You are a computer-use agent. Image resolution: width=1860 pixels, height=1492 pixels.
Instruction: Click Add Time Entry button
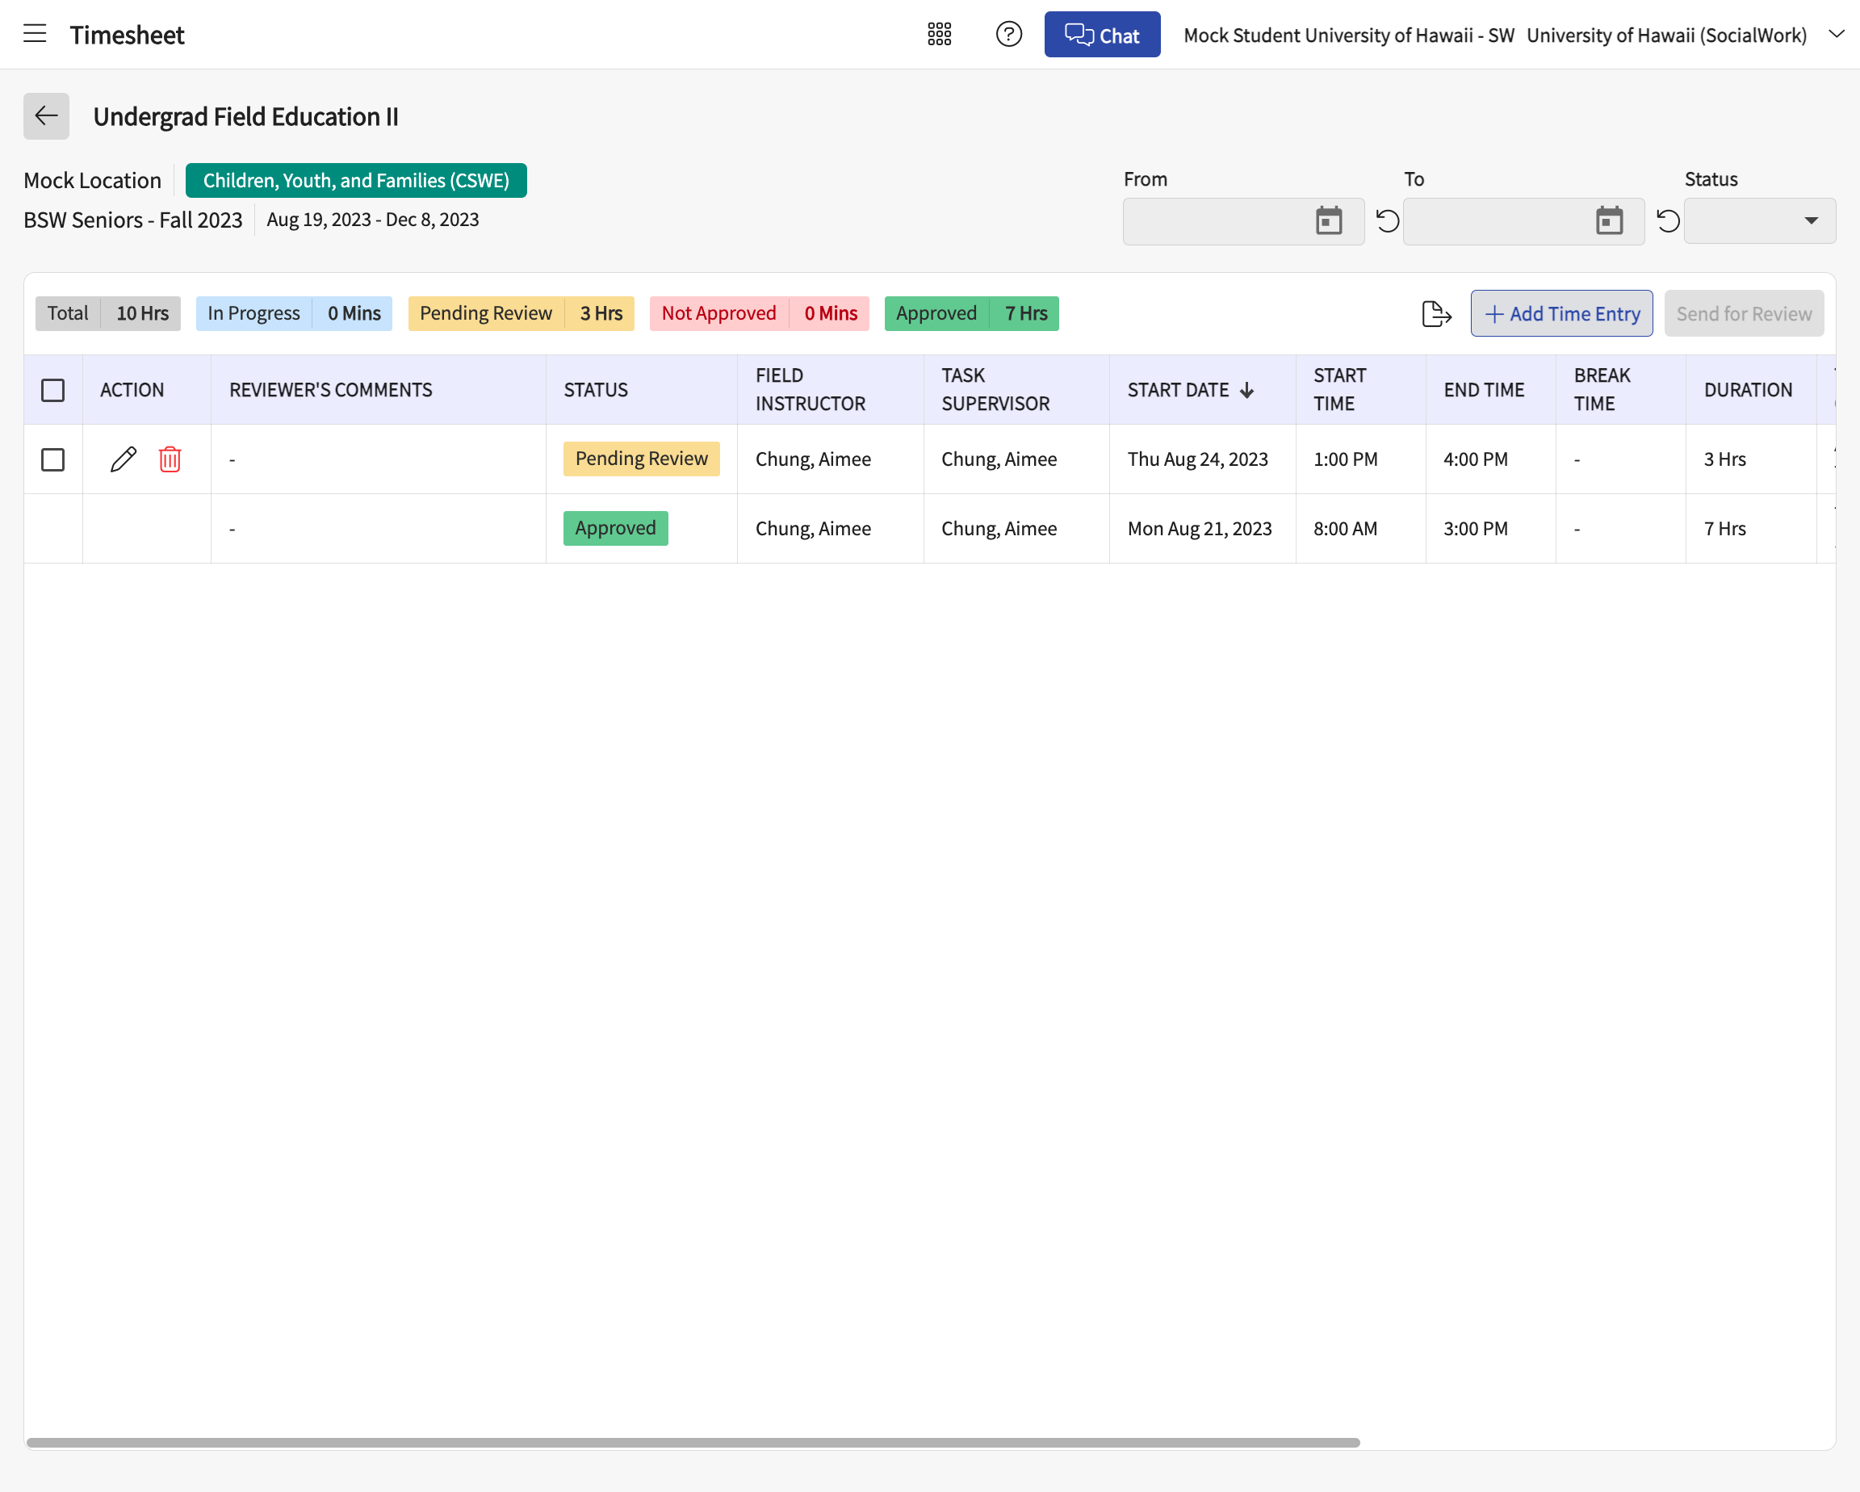[x=1561, y=314]
